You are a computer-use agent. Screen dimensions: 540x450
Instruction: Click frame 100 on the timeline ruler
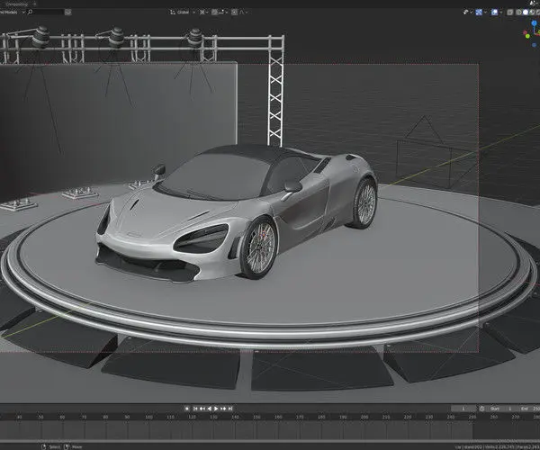(x=148, y=417)
